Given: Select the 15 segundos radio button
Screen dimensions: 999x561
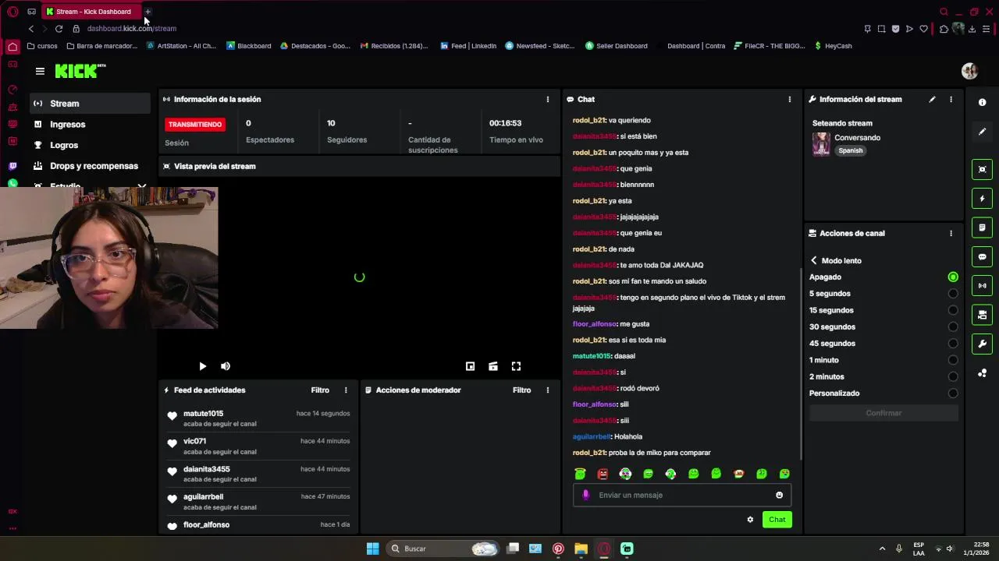Looking at the screenshot, I should coord(953,310).
